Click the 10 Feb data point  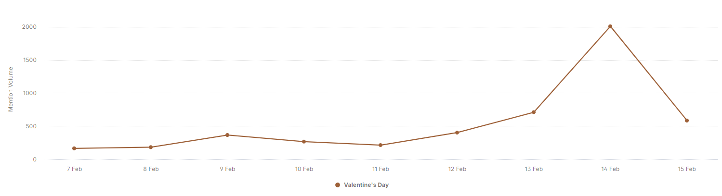pyautogui.click(x=304, y=142)
